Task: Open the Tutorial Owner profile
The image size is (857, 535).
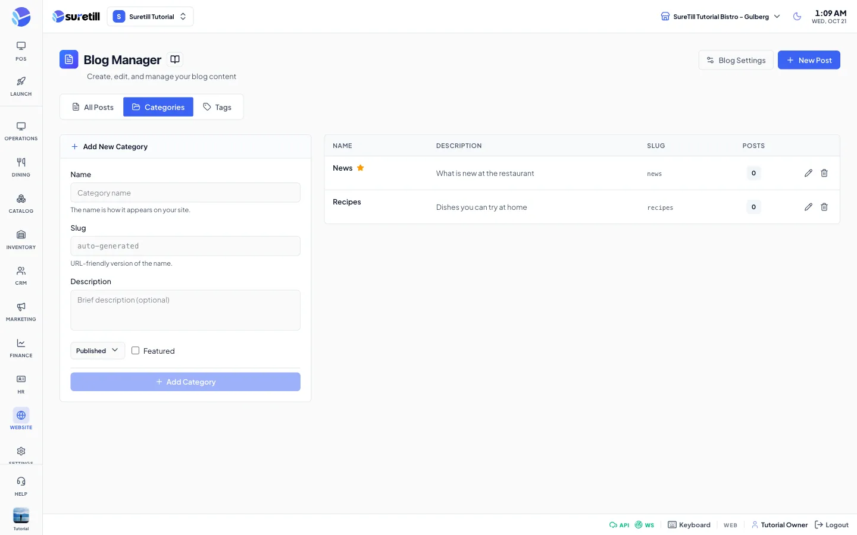Action: point(780,525)
